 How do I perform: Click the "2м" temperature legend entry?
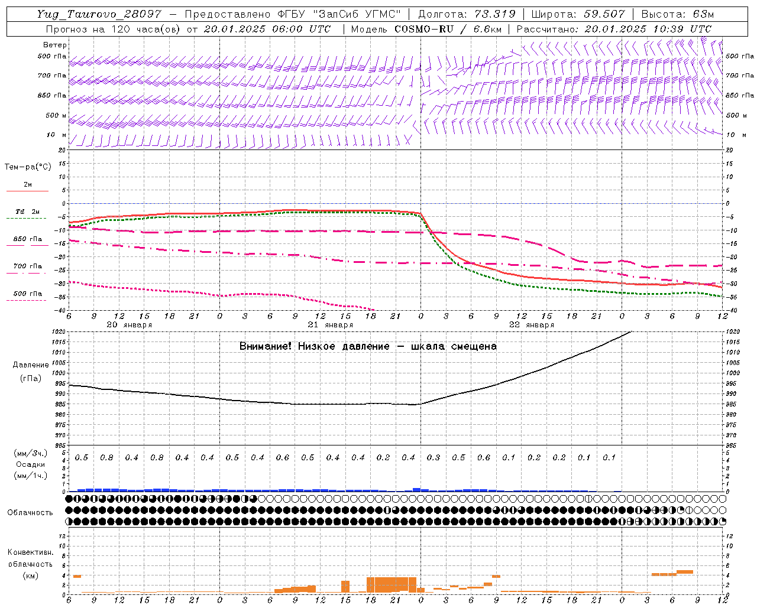(x=28, y=184)
